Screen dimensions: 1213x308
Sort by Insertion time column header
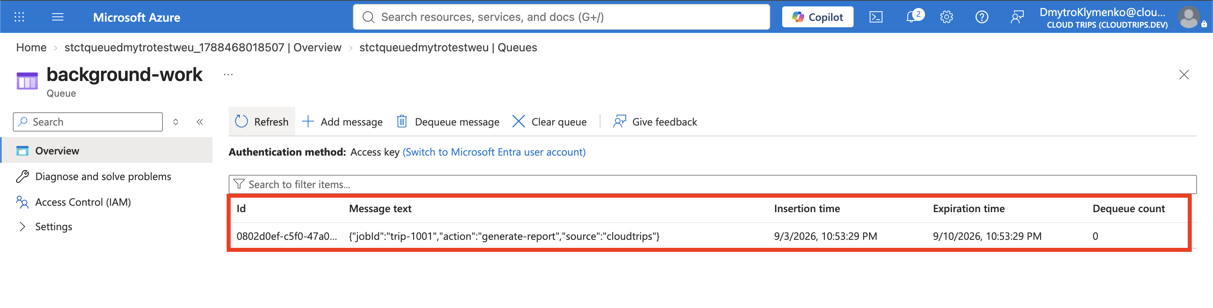(x=807, y=209)
